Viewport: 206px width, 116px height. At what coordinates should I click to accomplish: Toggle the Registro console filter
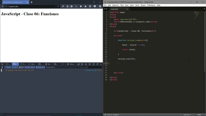click(40, 67)
